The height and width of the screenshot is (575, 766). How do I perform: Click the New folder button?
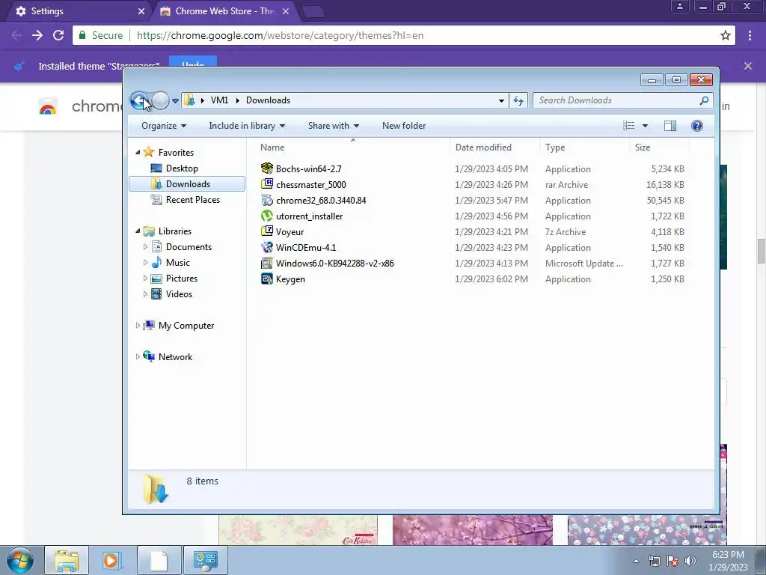(404, 126)
